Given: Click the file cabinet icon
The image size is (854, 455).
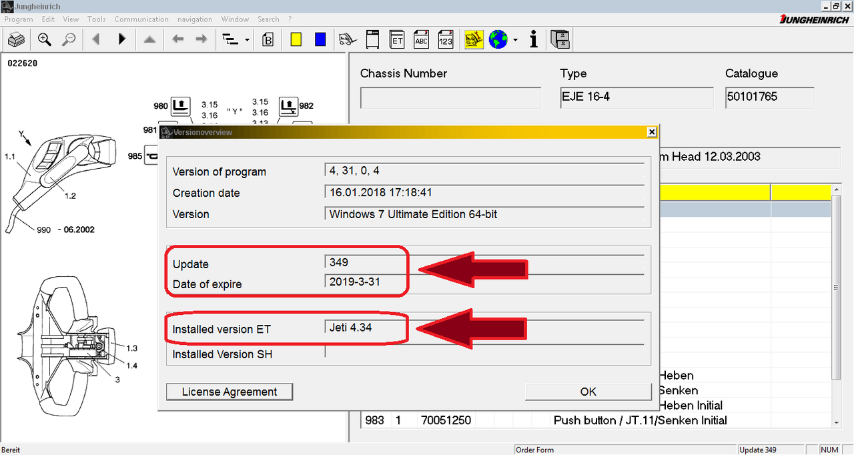Looking at the screenshot, I should (x=560, y=40).
